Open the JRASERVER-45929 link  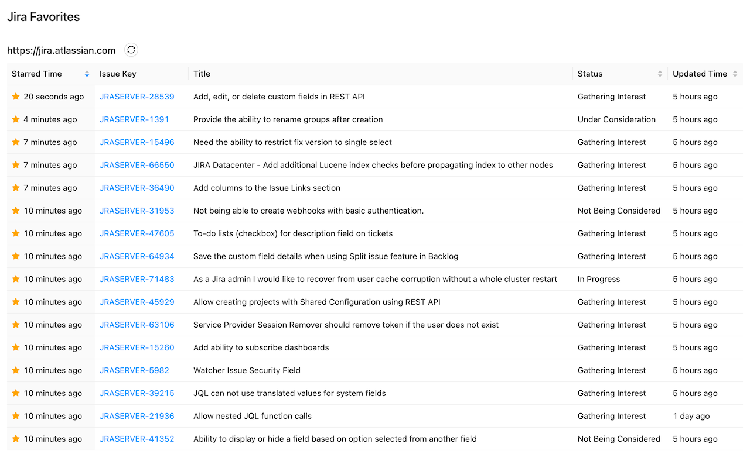pos(137,302)
